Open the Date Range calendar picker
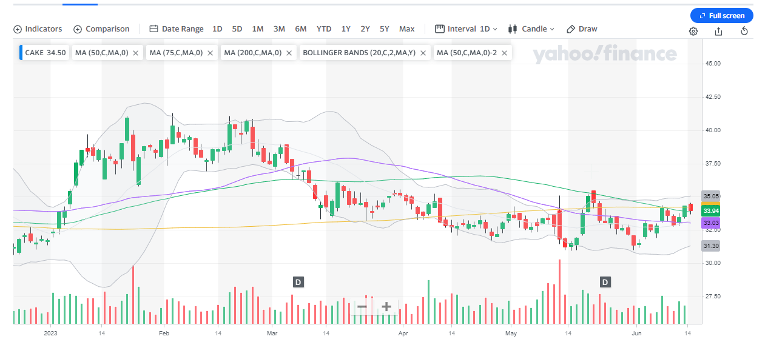The width and height of the screenshot is (768, 342). [x=177, y=29]
